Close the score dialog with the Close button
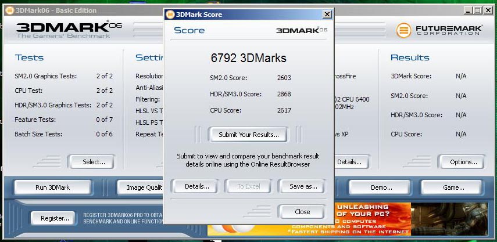Image resolution: width=497 pixels, height=242 pixels. click(302, 212)
